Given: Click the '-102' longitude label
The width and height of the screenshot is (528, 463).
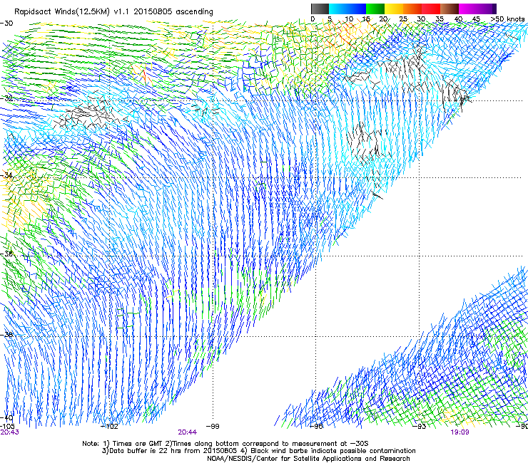Looking at the screenshot, I should 110,427.
